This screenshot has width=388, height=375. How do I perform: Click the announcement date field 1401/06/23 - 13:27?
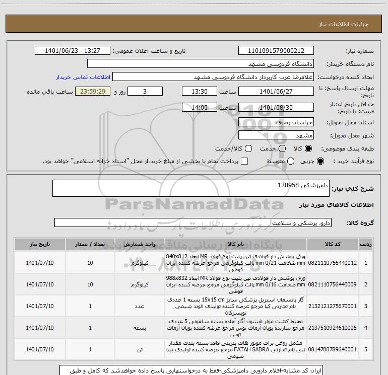pos(73,51)
